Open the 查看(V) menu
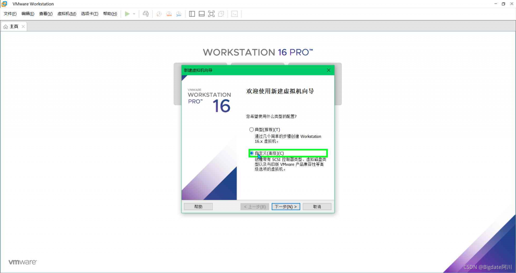Image resolution: width=516 pixels, height=273 pixels. click(46, 14)
